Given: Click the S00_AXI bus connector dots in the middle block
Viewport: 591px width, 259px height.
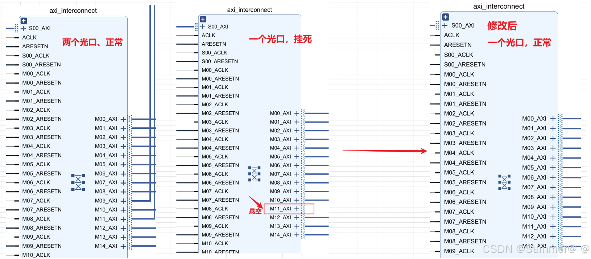Looking at the screenshot, I should point(196,26).
